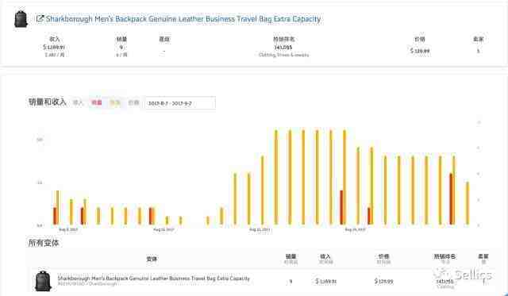Sort variants table by 变体 column header

pyautogui.click(x=152, y=259)
